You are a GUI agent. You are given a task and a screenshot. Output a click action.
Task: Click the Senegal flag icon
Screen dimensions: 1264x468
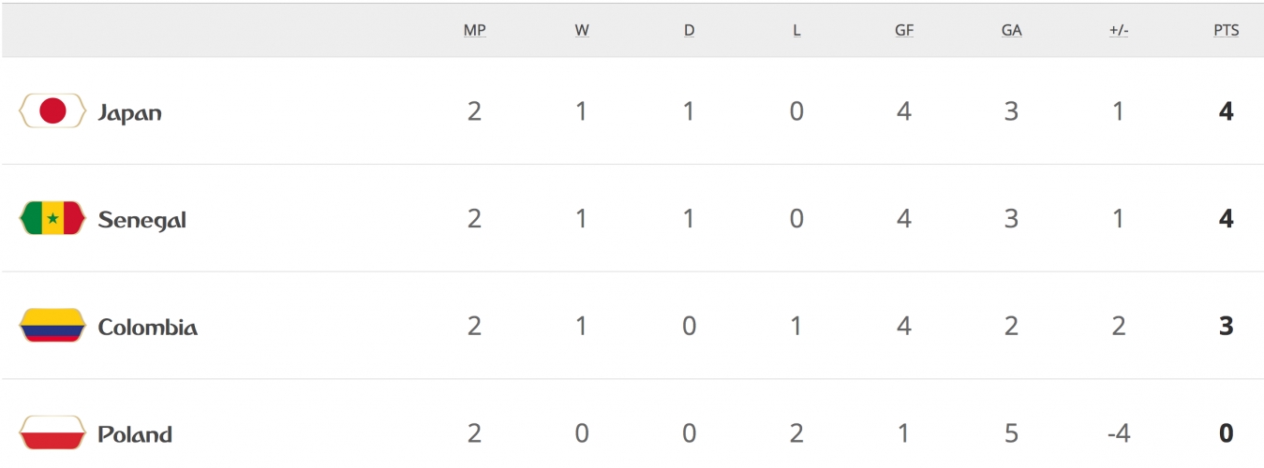(x=52, y=219)
